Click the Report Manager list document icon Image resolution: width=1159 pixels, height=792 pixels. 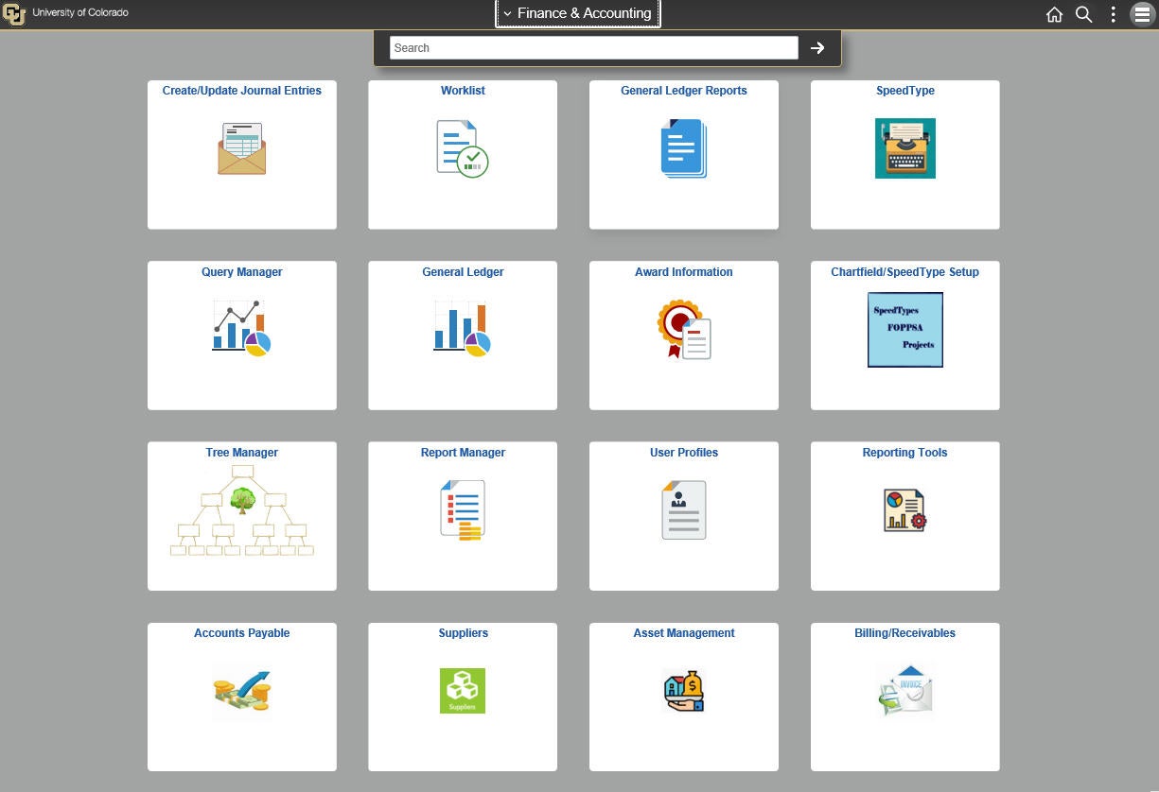coord(463,509)
